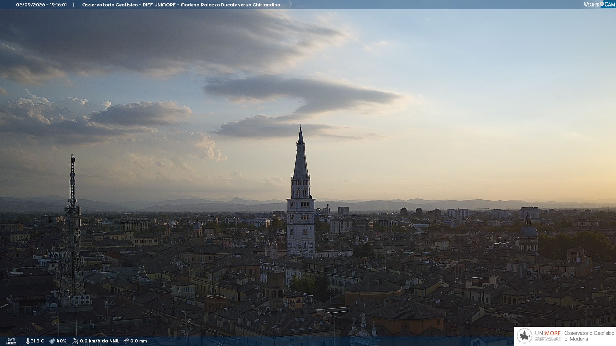Open the WeatherCam logo link
Image resolution: width=616 pixels, height=346 pixels.
(599, 4)
